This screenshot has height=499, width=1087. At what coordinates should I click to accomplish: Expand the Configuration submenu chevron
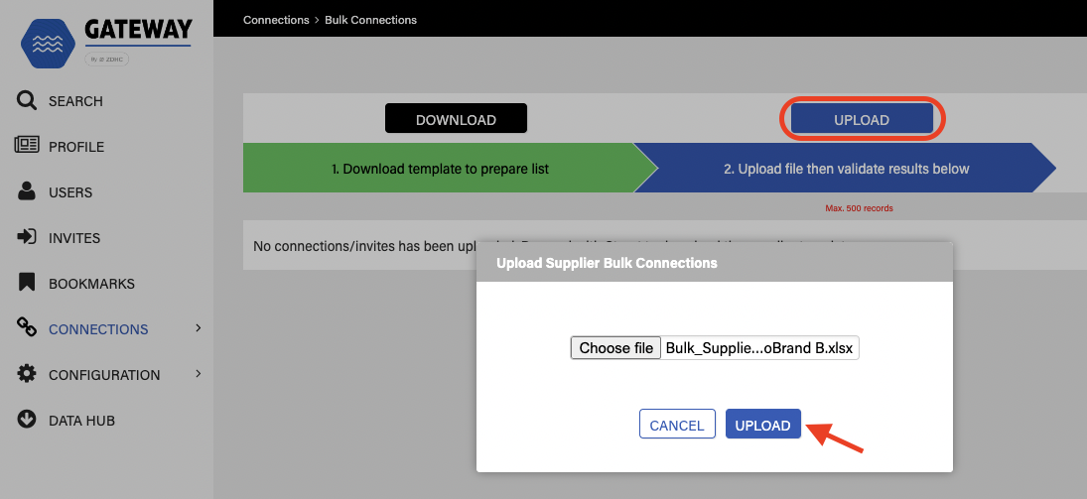point(199,373)
